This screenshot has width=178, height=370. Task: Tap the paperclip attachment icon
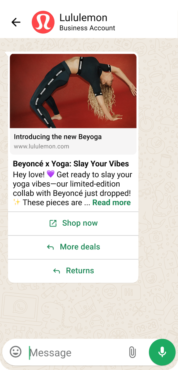coord(133,352)
